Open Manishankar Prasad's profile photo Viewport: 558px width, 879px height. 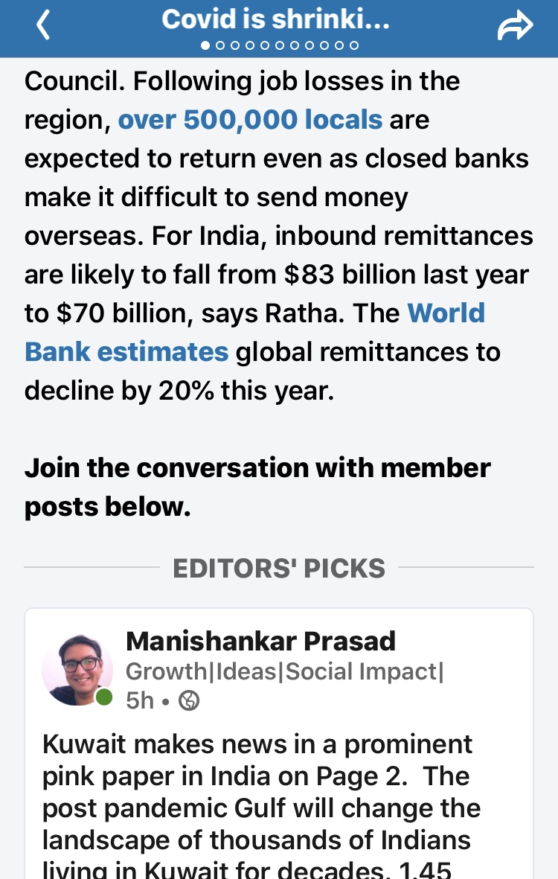77,670
